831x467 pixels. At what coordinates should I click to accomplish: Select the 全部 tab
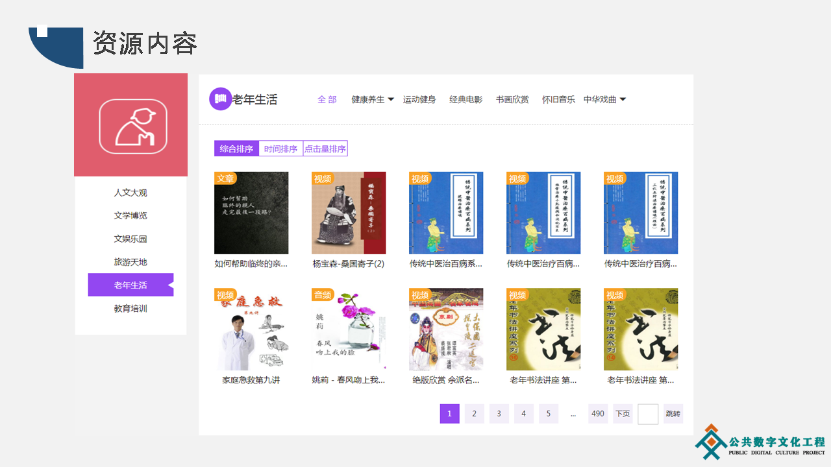click(327, 99)
